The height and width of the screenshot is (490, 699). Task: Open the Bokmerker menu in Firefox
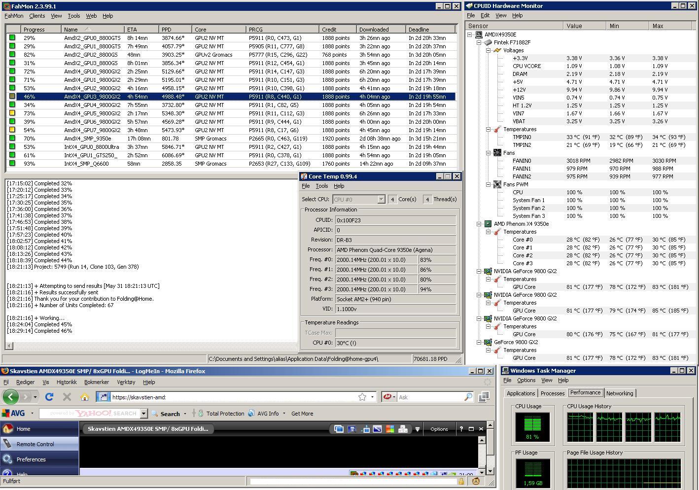point(97,382)
